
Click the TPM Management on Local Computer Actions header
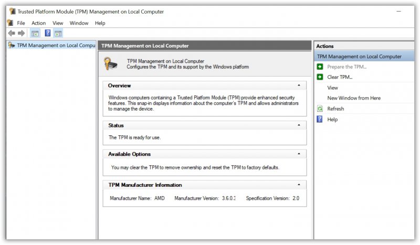[359, 56]
